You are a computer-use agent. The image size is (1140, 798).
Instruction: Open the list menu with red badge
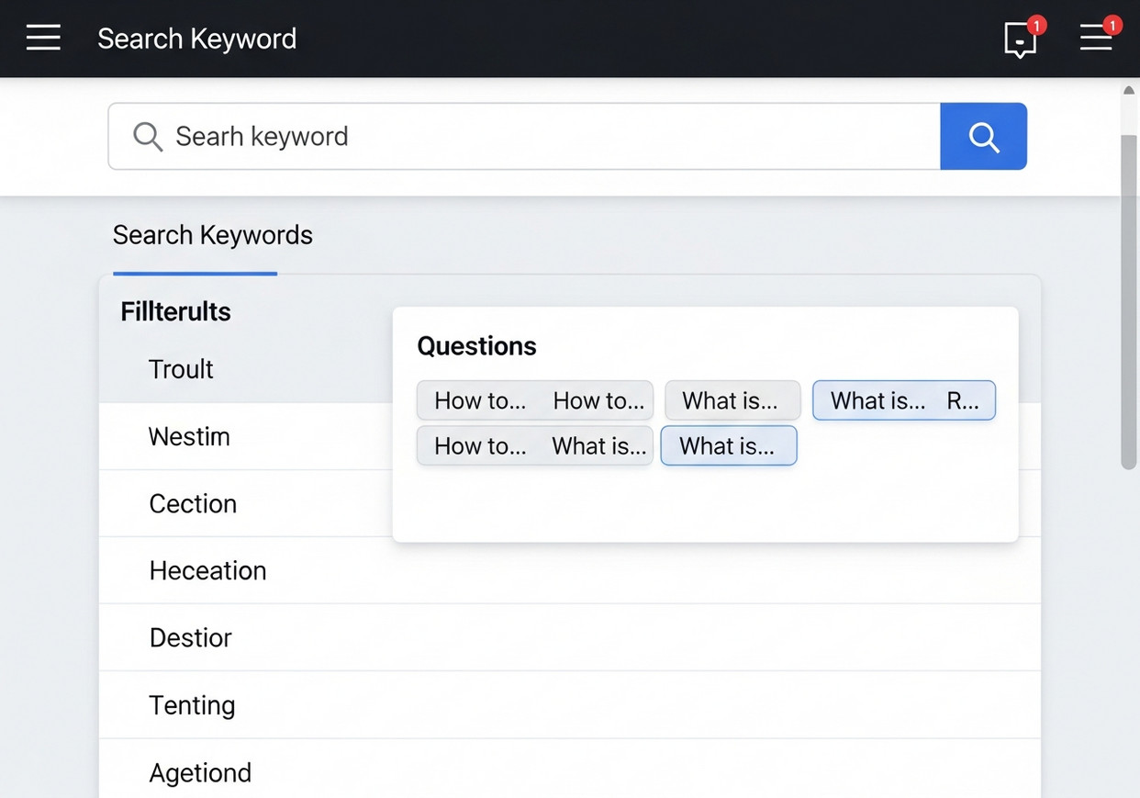[x=1097, y=37]
